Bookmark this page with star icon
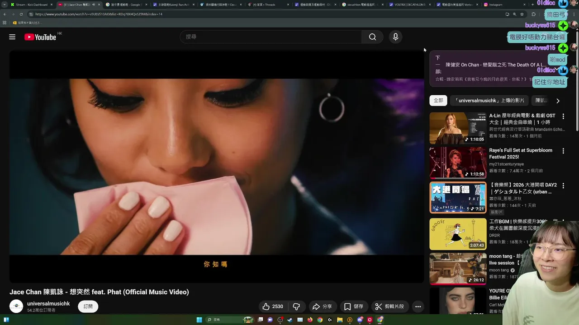Viewport: 579px width, 325px height. 522,14
